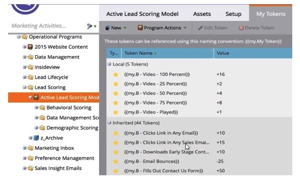Expand the Data Management node
Viewport: 300px width, 179px height.
(25, 57)
